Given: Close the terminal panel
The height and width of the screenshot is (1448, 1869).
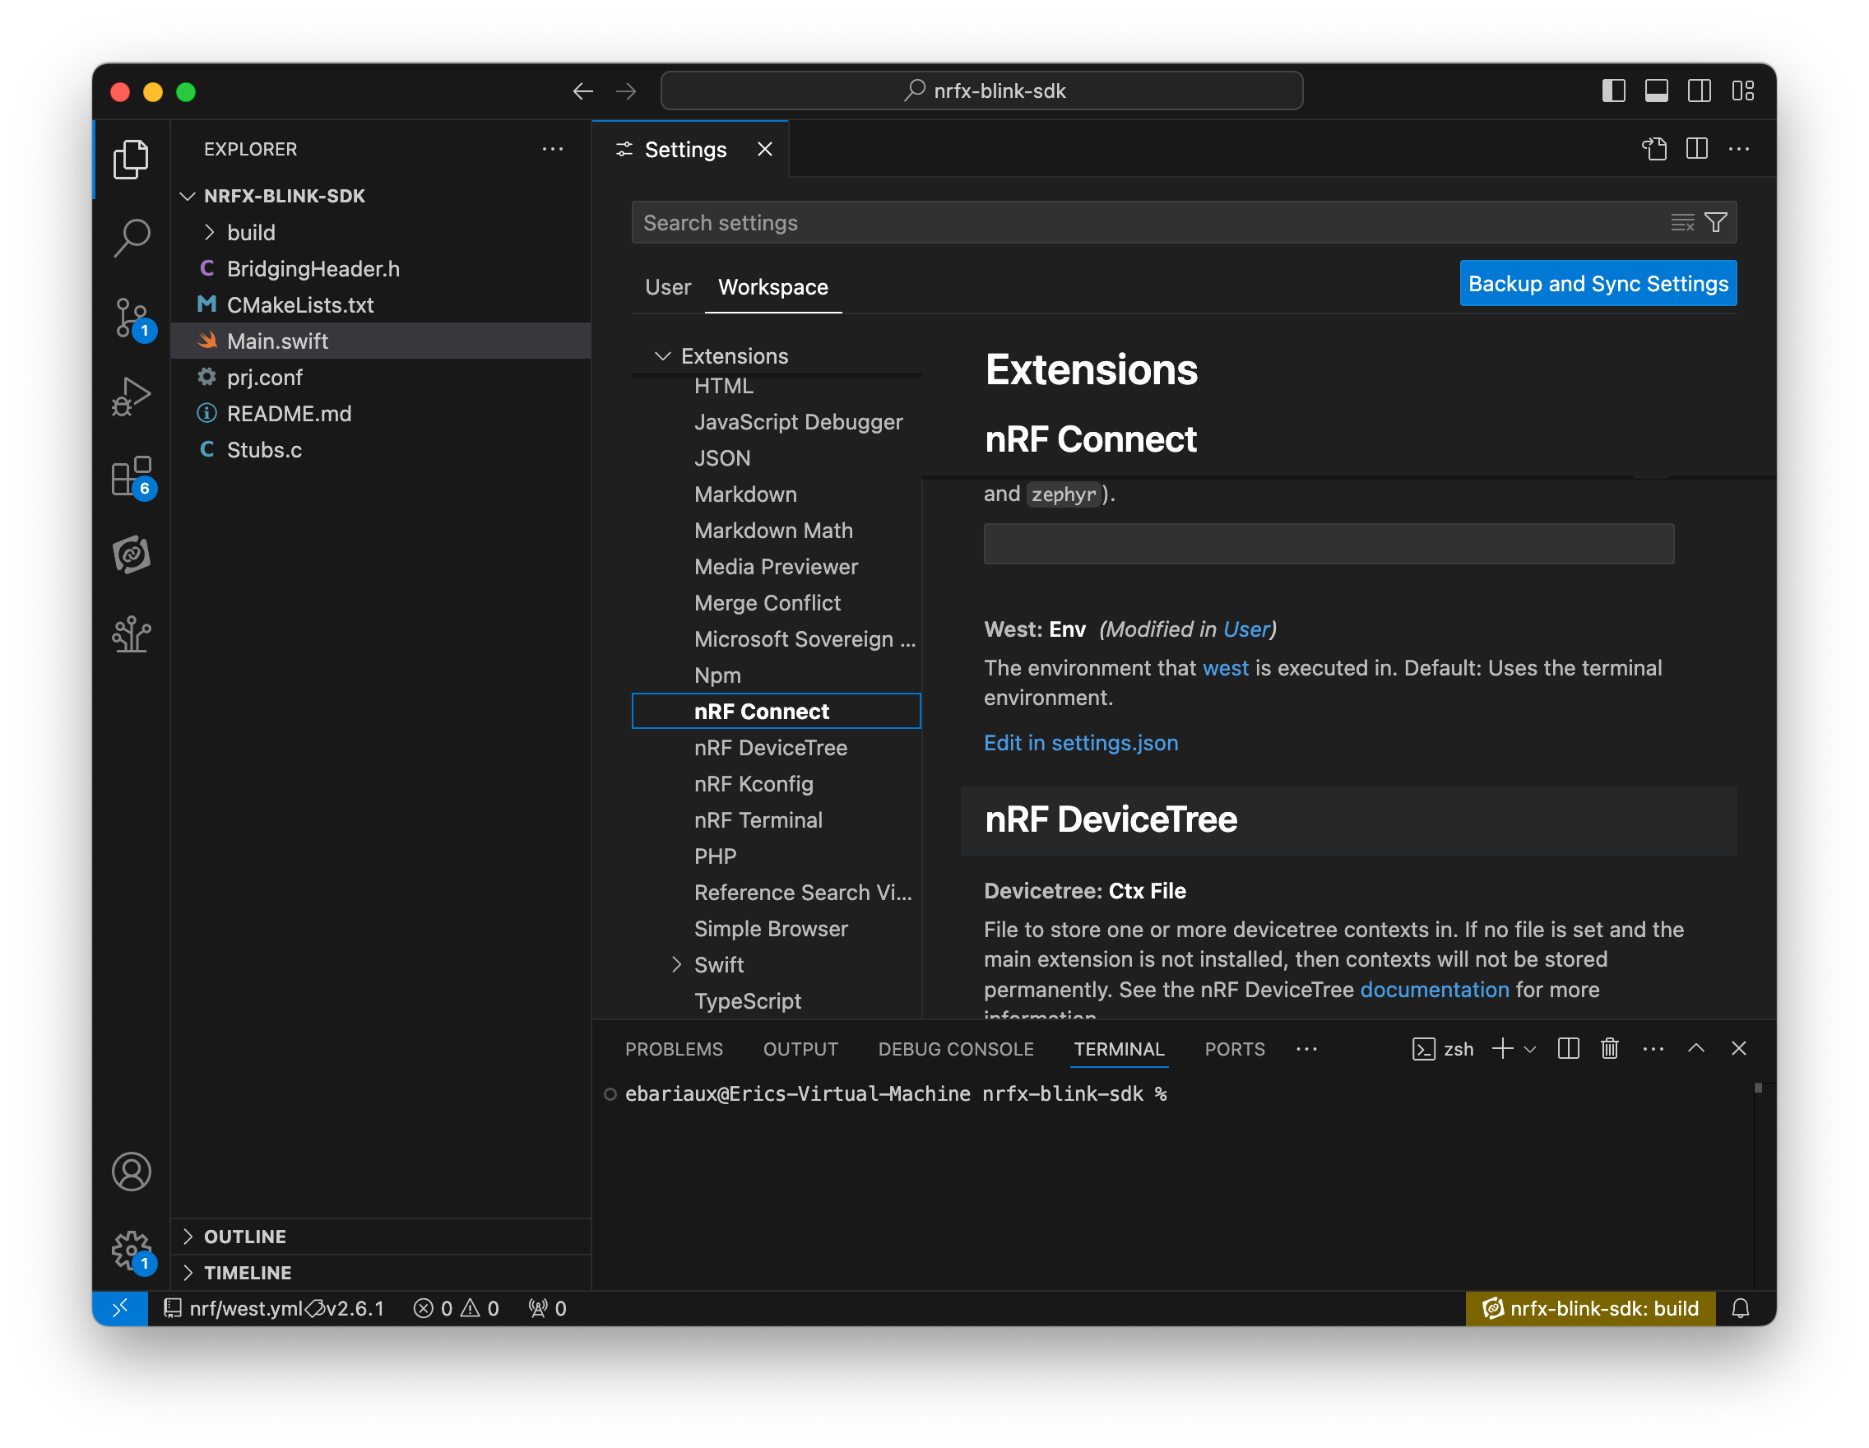Looking at the screenshot, I should pyautogui.click(x=1738, y=1048).
